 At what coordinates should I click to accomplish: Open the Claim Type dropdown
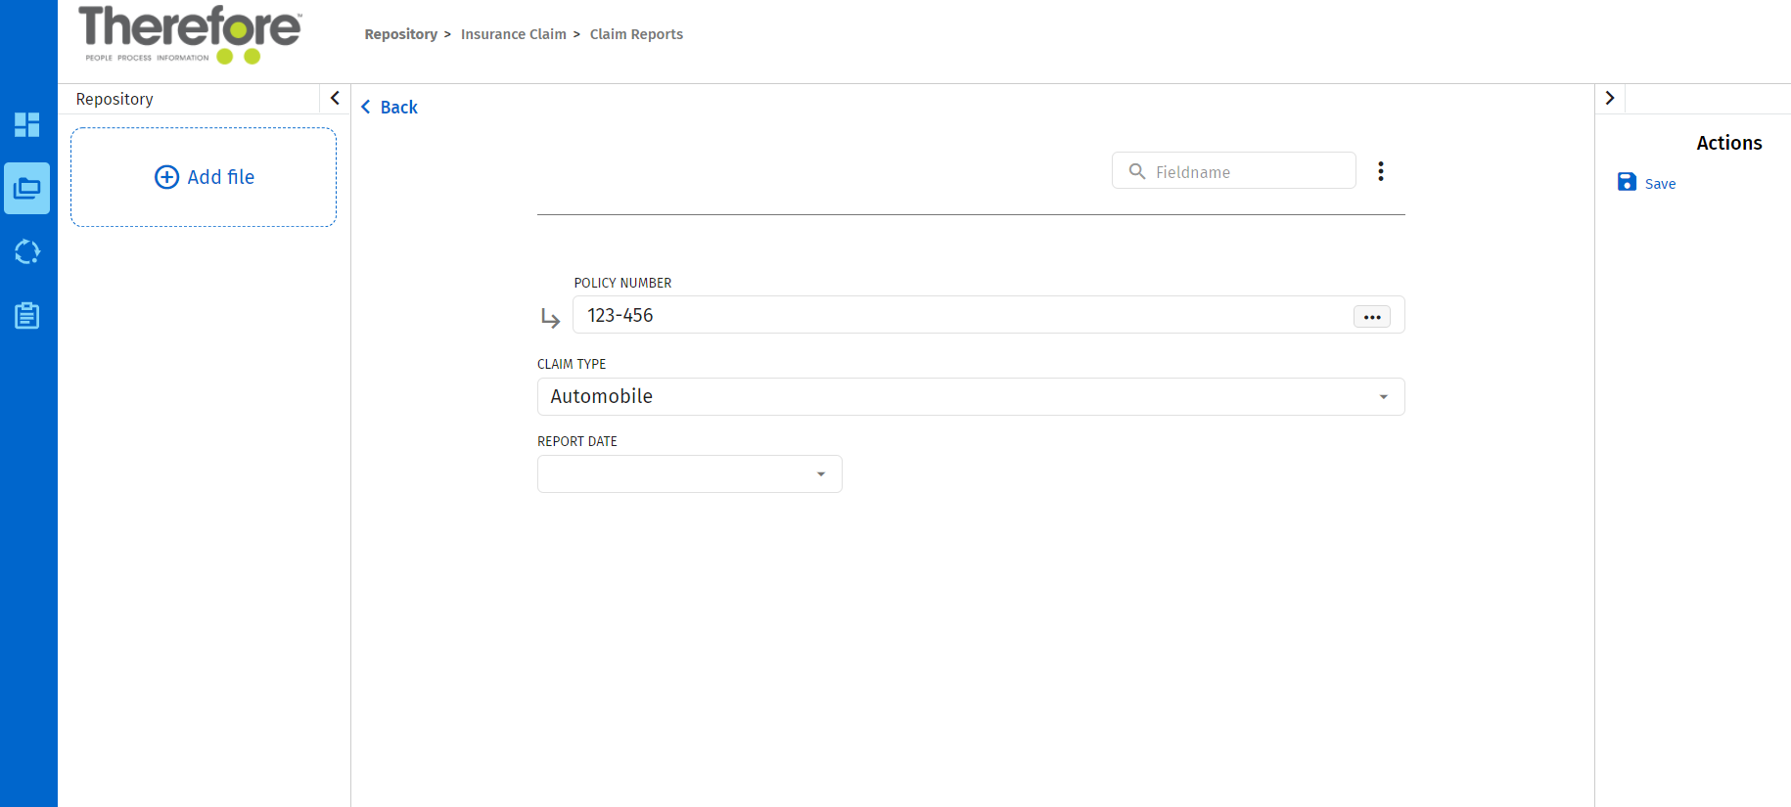coord(1383,396)
